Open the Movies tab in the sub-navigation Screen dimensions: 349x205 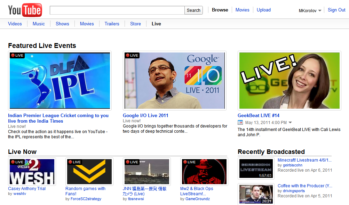point(87,24)
